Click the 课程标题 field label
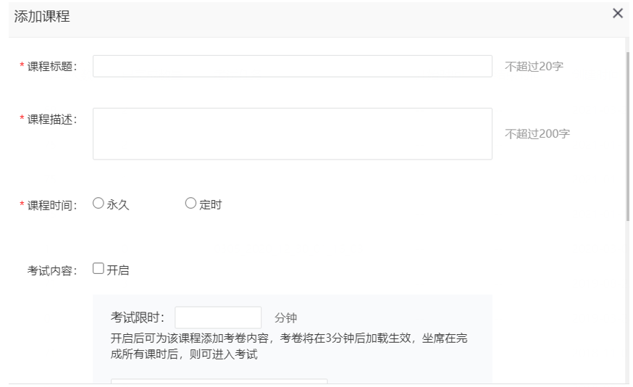This screenshot has height=387, width=633. (x=52, y=67)
